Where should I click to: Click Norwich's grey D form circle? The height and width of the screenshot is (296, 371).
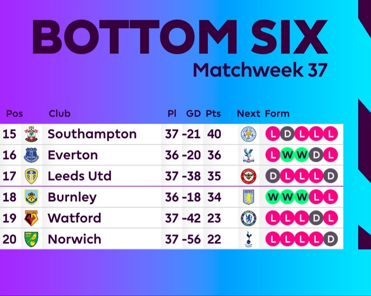tap(331, 239)
